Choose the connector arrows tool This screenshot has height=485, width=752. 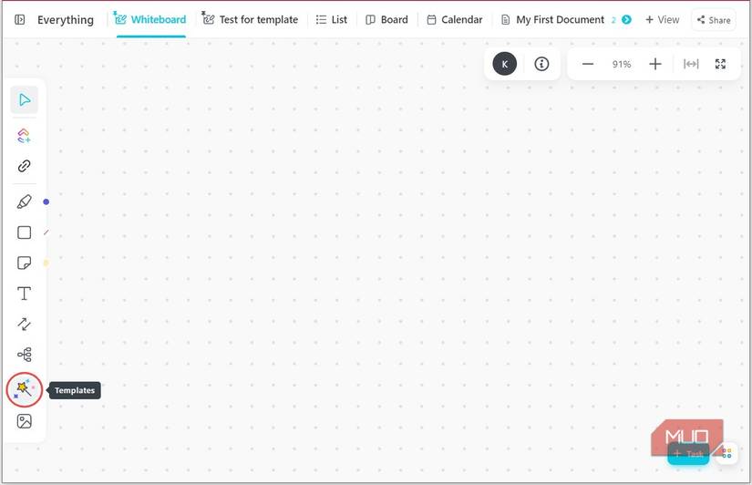click(x=24, y=324)
